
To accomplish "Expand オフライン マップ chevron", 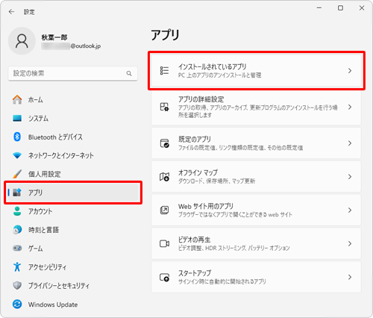I will (350, 177).
